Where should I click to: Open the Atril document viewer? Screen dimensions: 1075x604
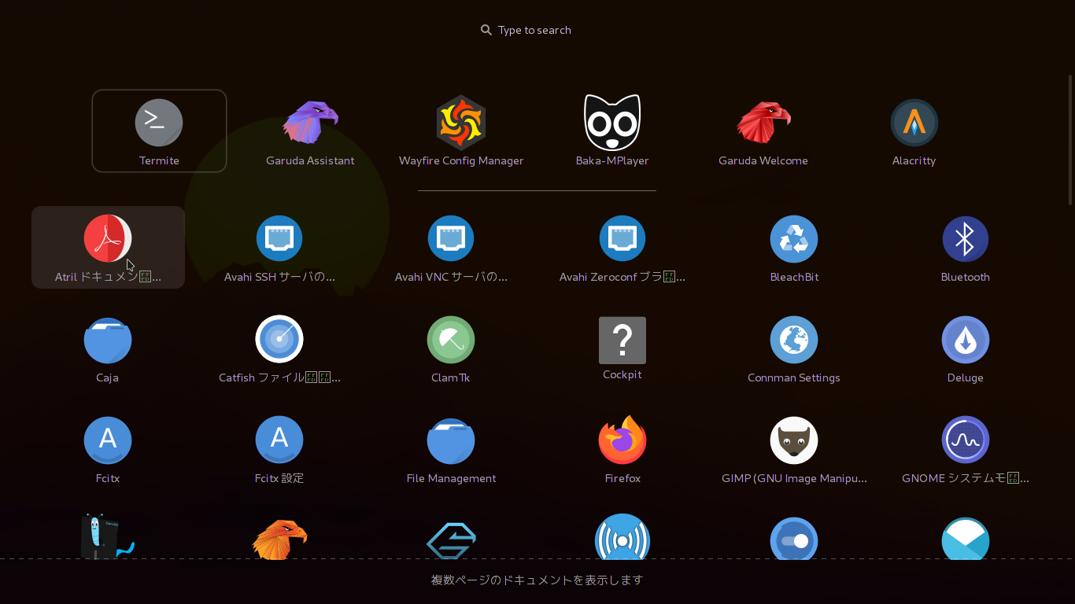coord(108,247)
